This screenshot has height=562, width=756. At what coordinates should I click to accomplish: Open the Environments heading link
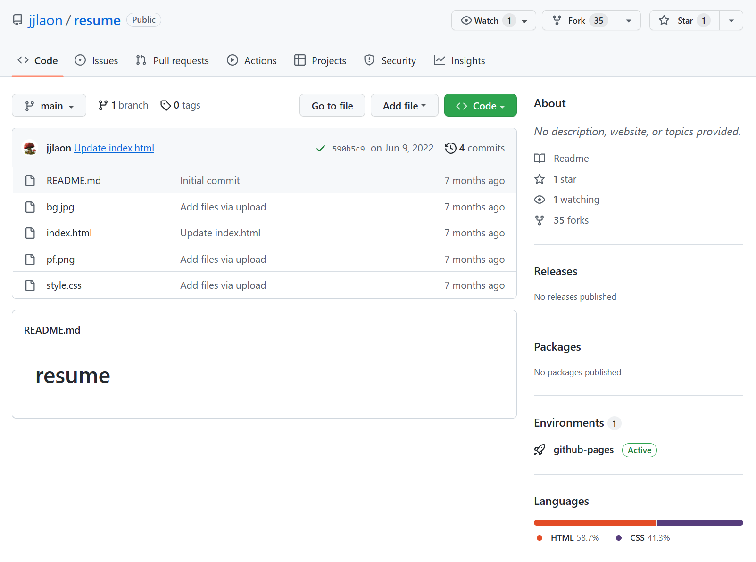569,423
